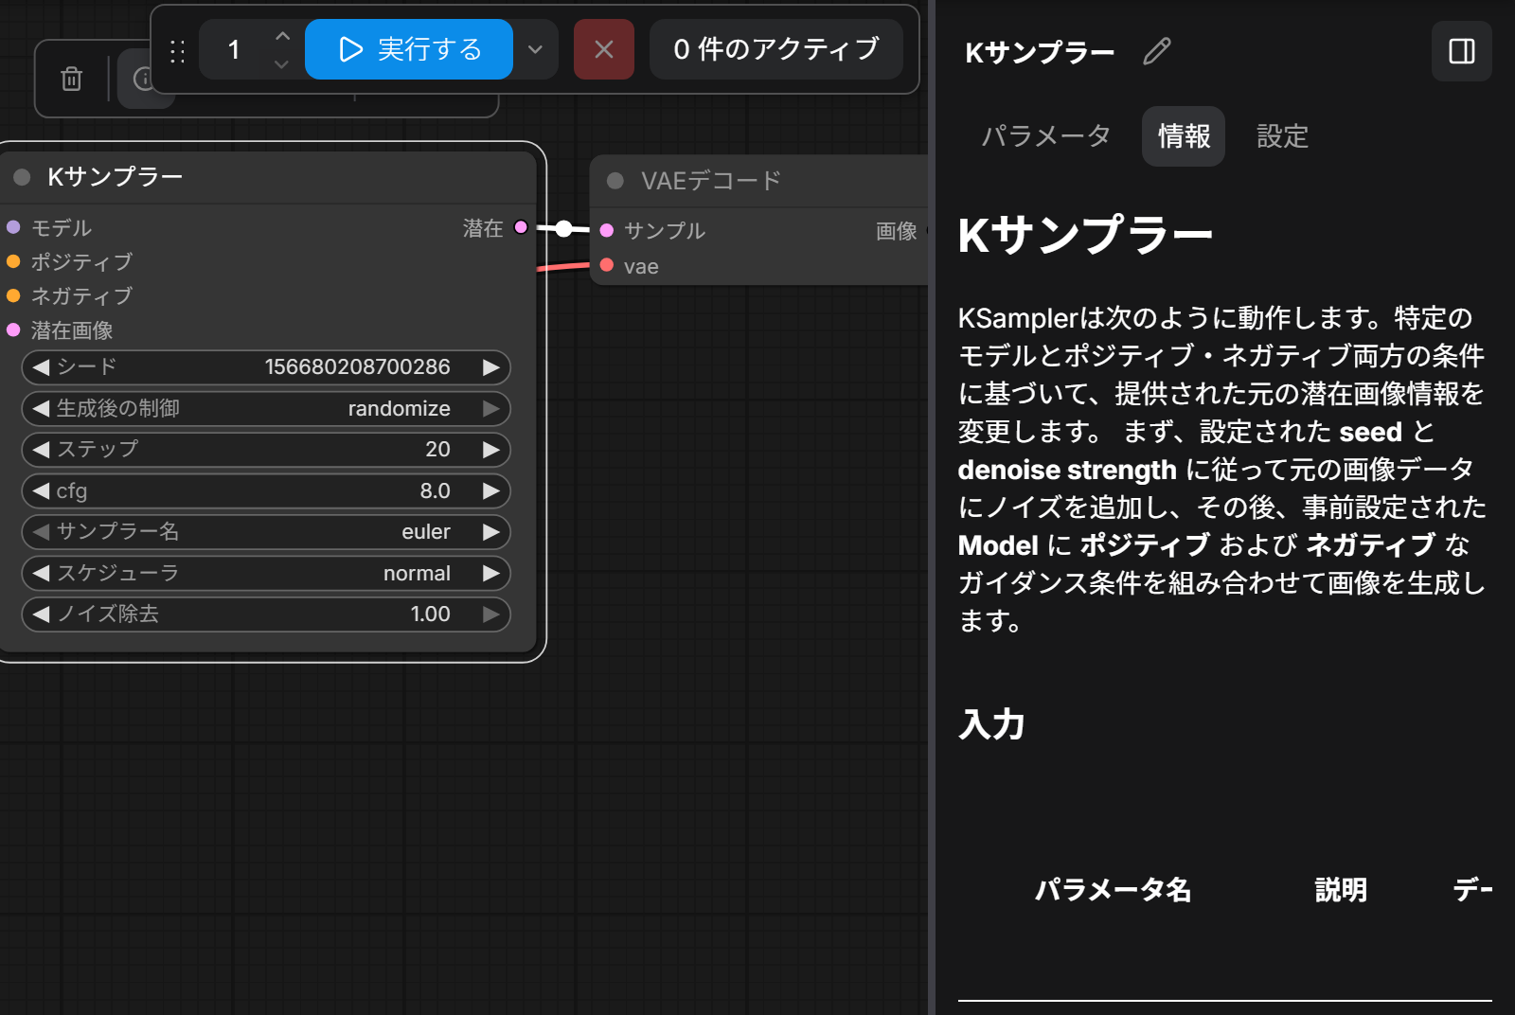Viewport: 1515px width, 1015px height.
Task: Click the red X cancel button
Action: [604, 49]
